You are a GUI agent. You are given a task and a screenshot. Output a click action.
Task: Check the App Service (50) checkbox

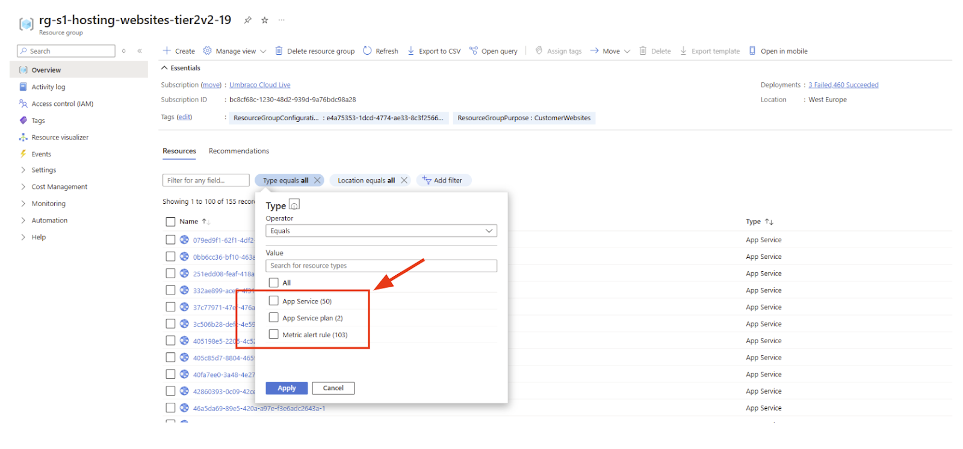[274, 301]
